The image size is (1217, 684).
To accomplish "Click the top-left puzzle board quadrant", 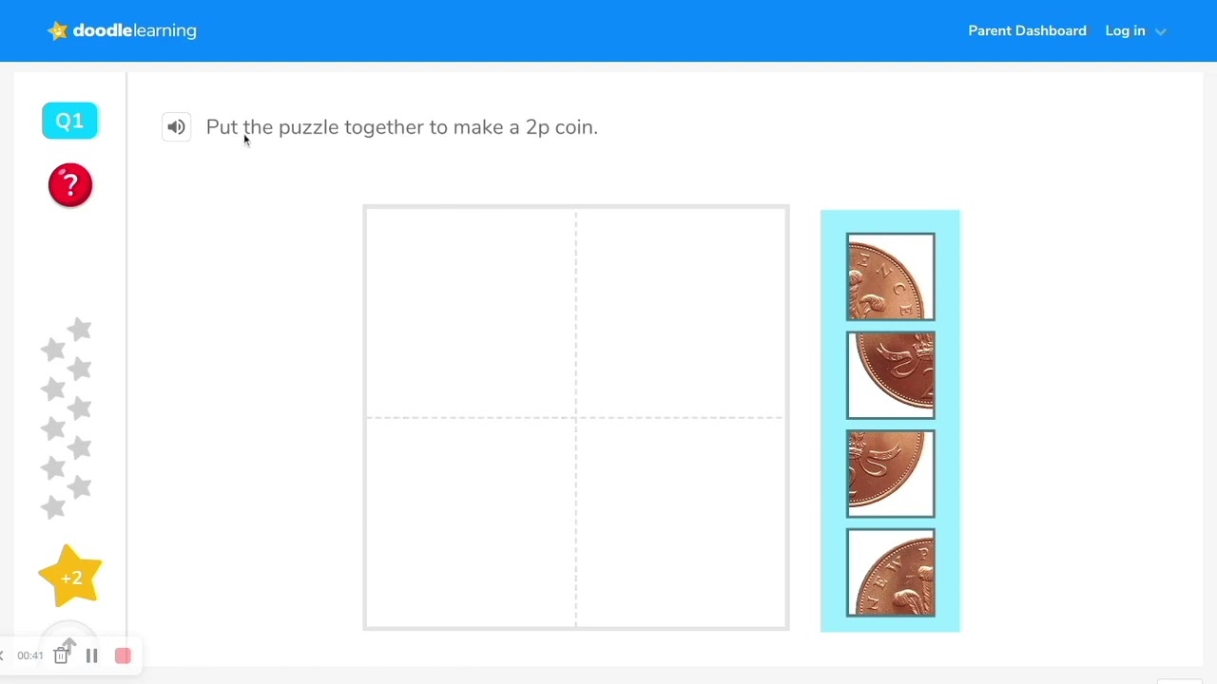I will pos(471,313).
